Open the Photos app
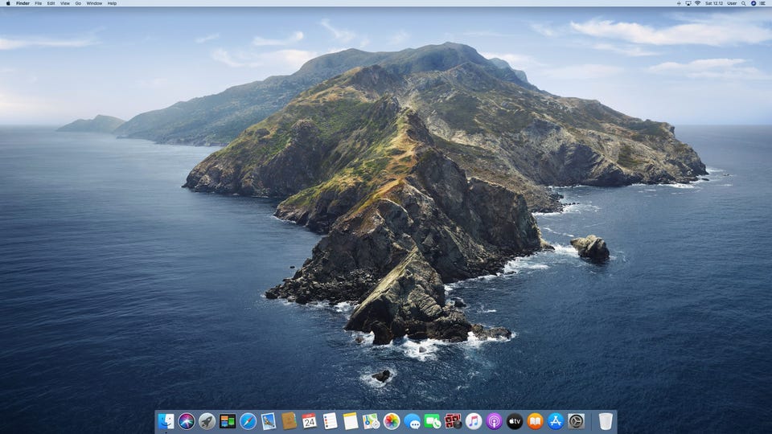The image size is (772, 434). pos(392,421)
